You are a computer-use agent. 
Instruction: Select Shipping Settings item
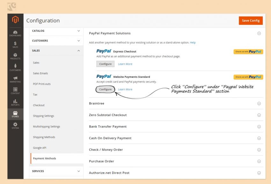tap(43, 116)
